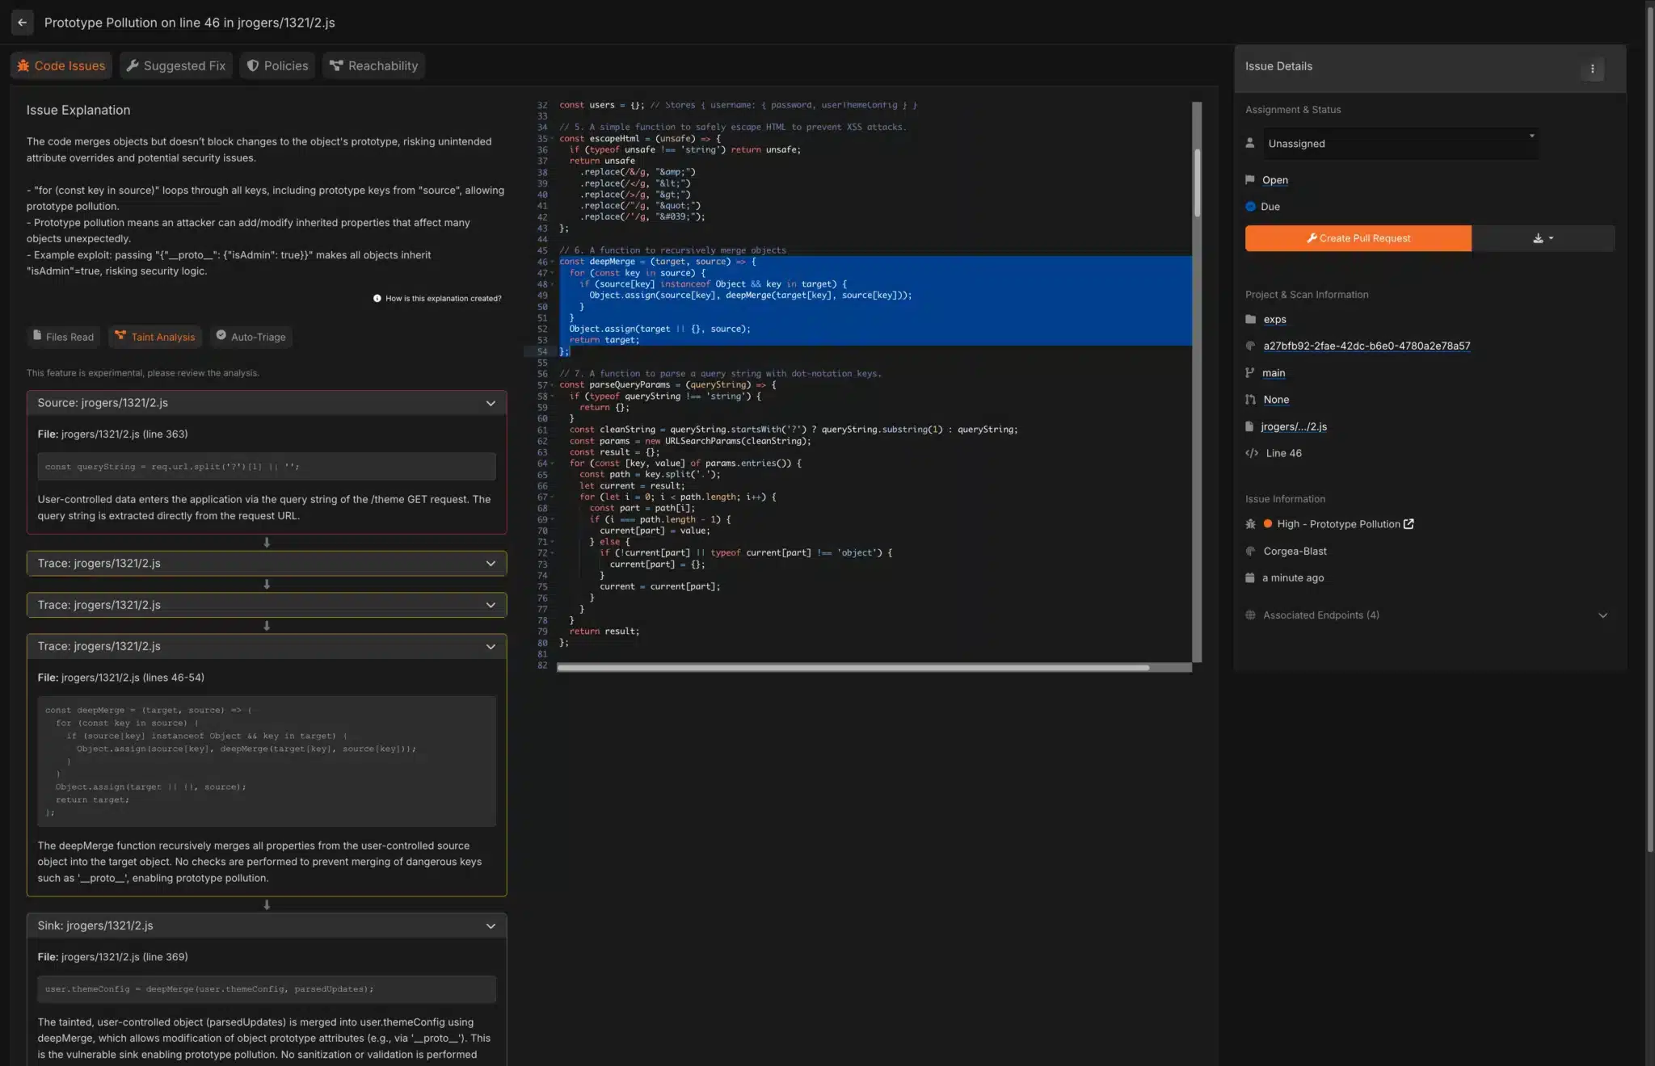Viewport: 1655px width, 1066px height.
Task: Click the branch icon beside main
Action: tap(1250, 373)
